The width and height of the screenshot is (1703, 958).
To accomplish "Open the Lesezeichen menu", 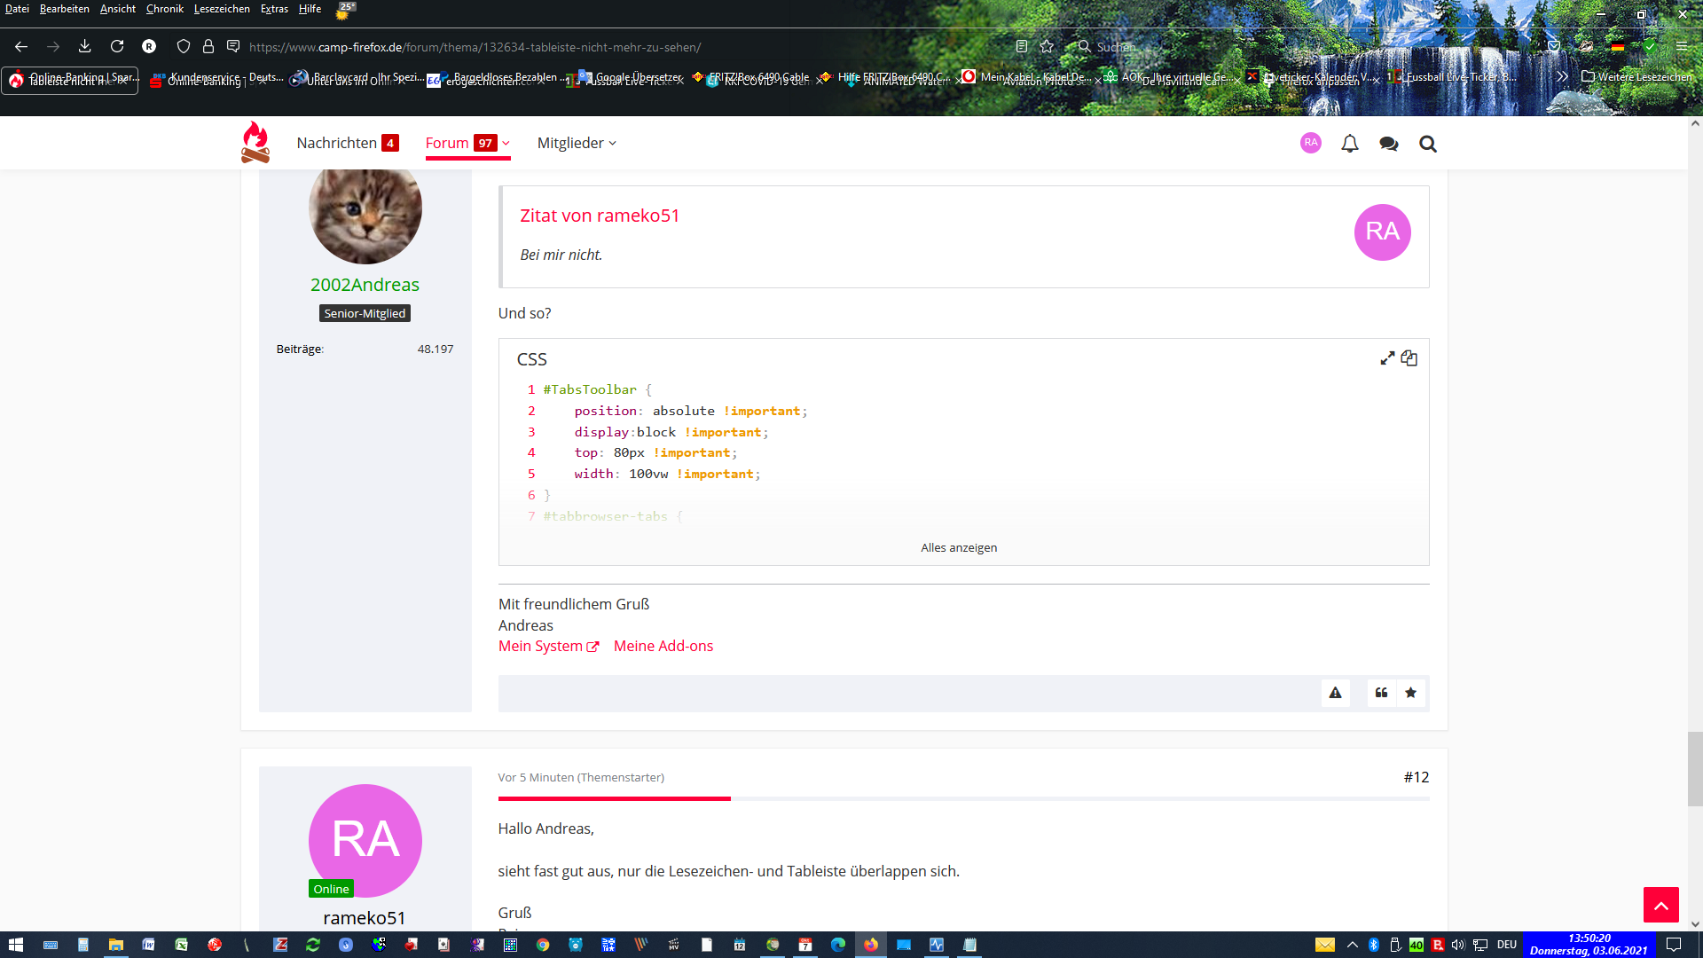I will pos(222,9).
